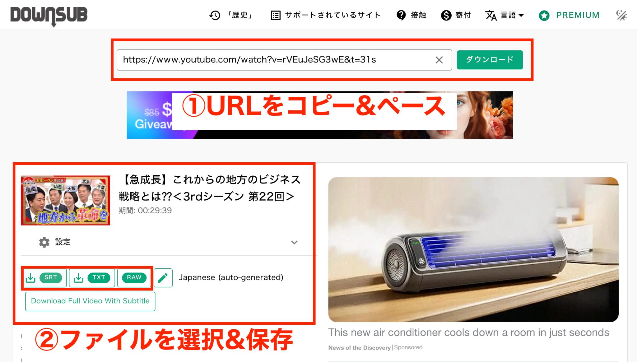
Task: Click the PREMIUM star icon
Action: point(544,16)
